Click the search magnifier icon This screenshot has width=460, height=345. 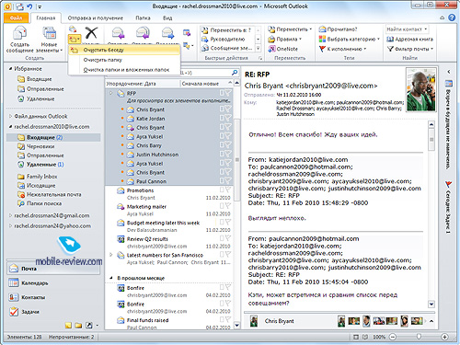tap(235, 73)
